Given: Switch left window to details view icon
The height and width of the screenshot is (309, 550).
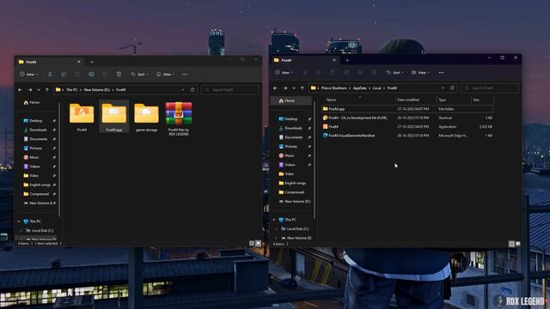Looking at the screenshot, I should pos(252,243).
